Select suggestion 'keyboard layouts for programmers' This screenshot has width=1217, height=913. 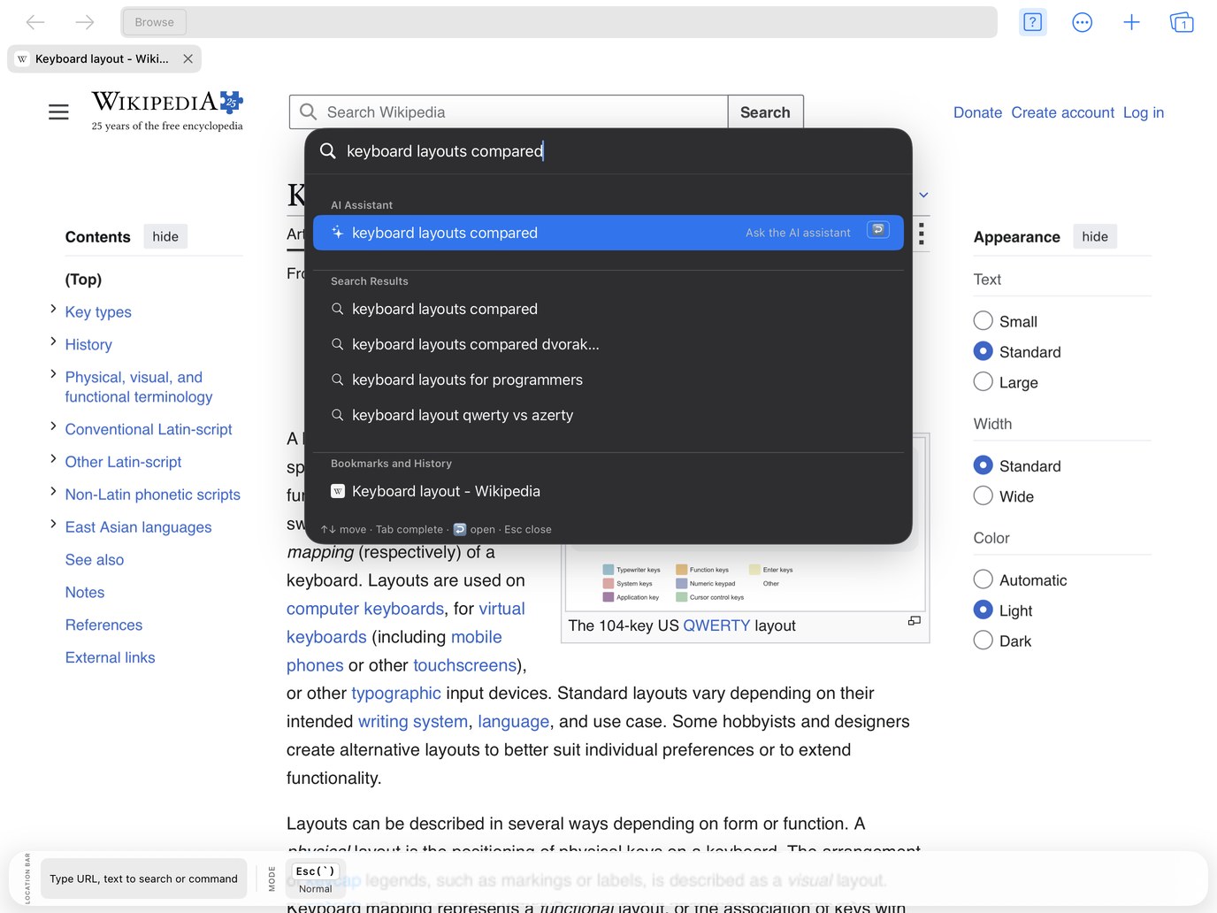coord(608,380)
